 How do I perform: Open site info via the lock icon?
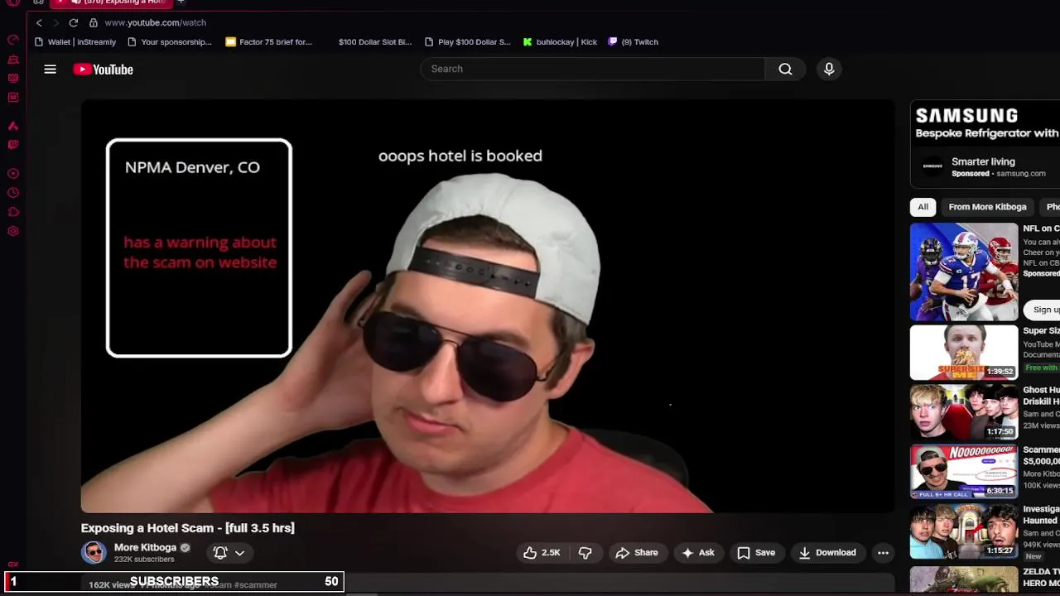point(94,22)
